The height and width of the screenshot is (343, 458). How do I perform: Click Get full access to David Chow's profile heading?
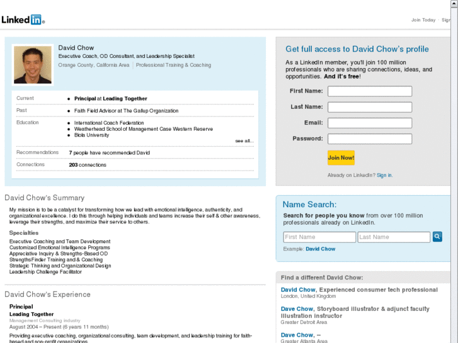[x=357, y=49]
